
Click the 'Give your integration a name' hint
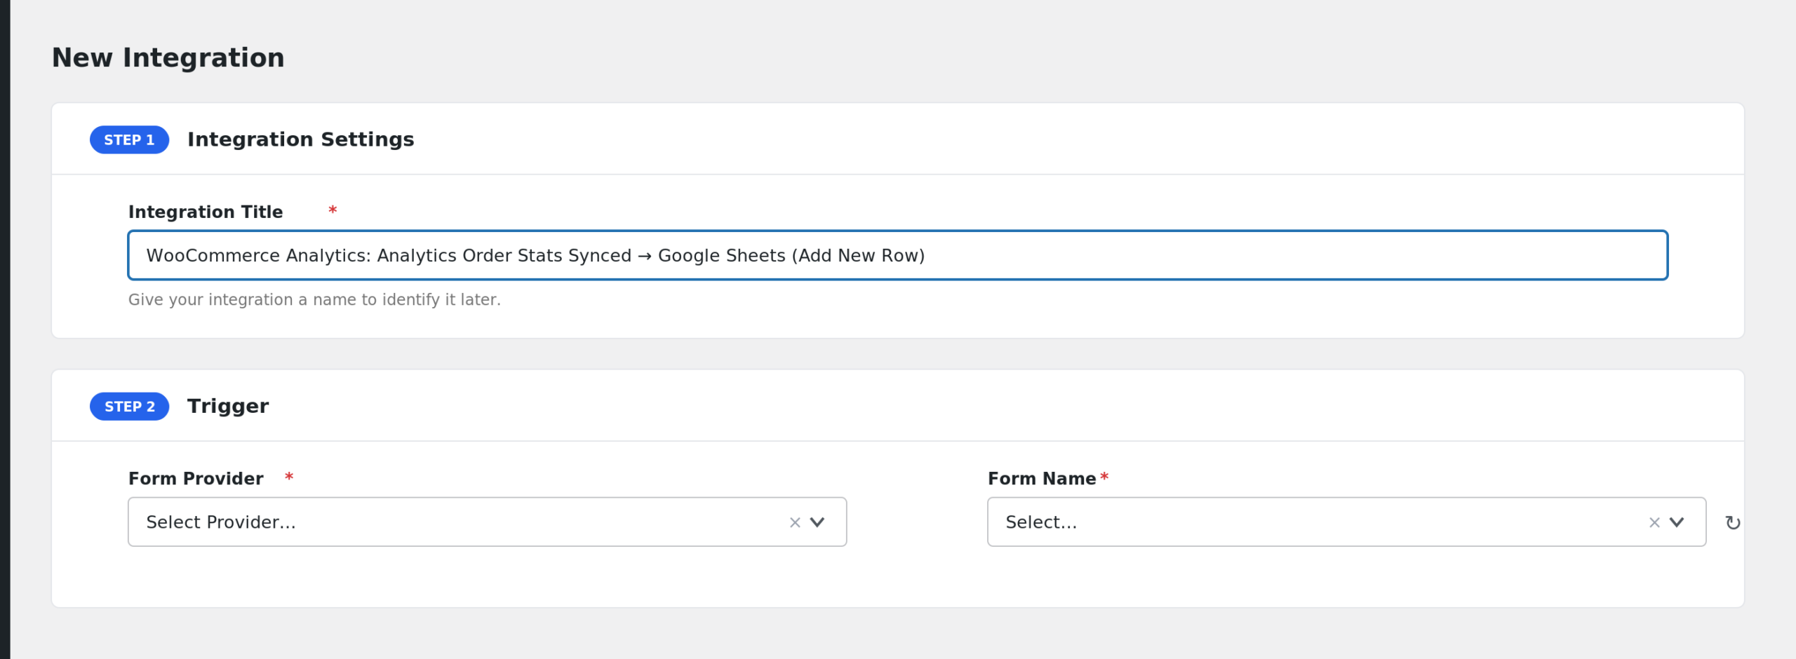314,300
